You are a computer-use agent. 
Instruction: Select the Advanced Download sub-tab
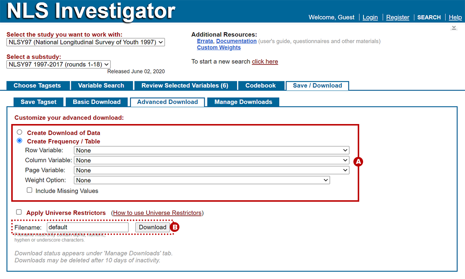[x=167, y=102]
